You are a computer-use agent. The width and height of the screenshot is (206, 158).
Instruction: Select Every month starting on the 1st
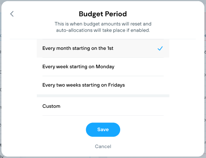coord(103,48)
